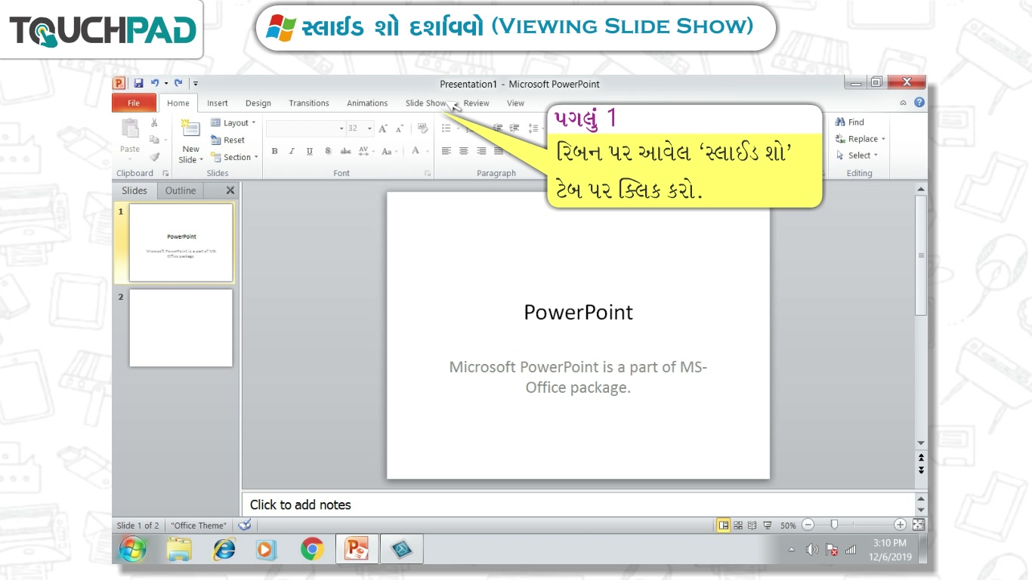Click the Zoom Out minus button
This screenshot has width=1032, height=580.
pos(808,525)
